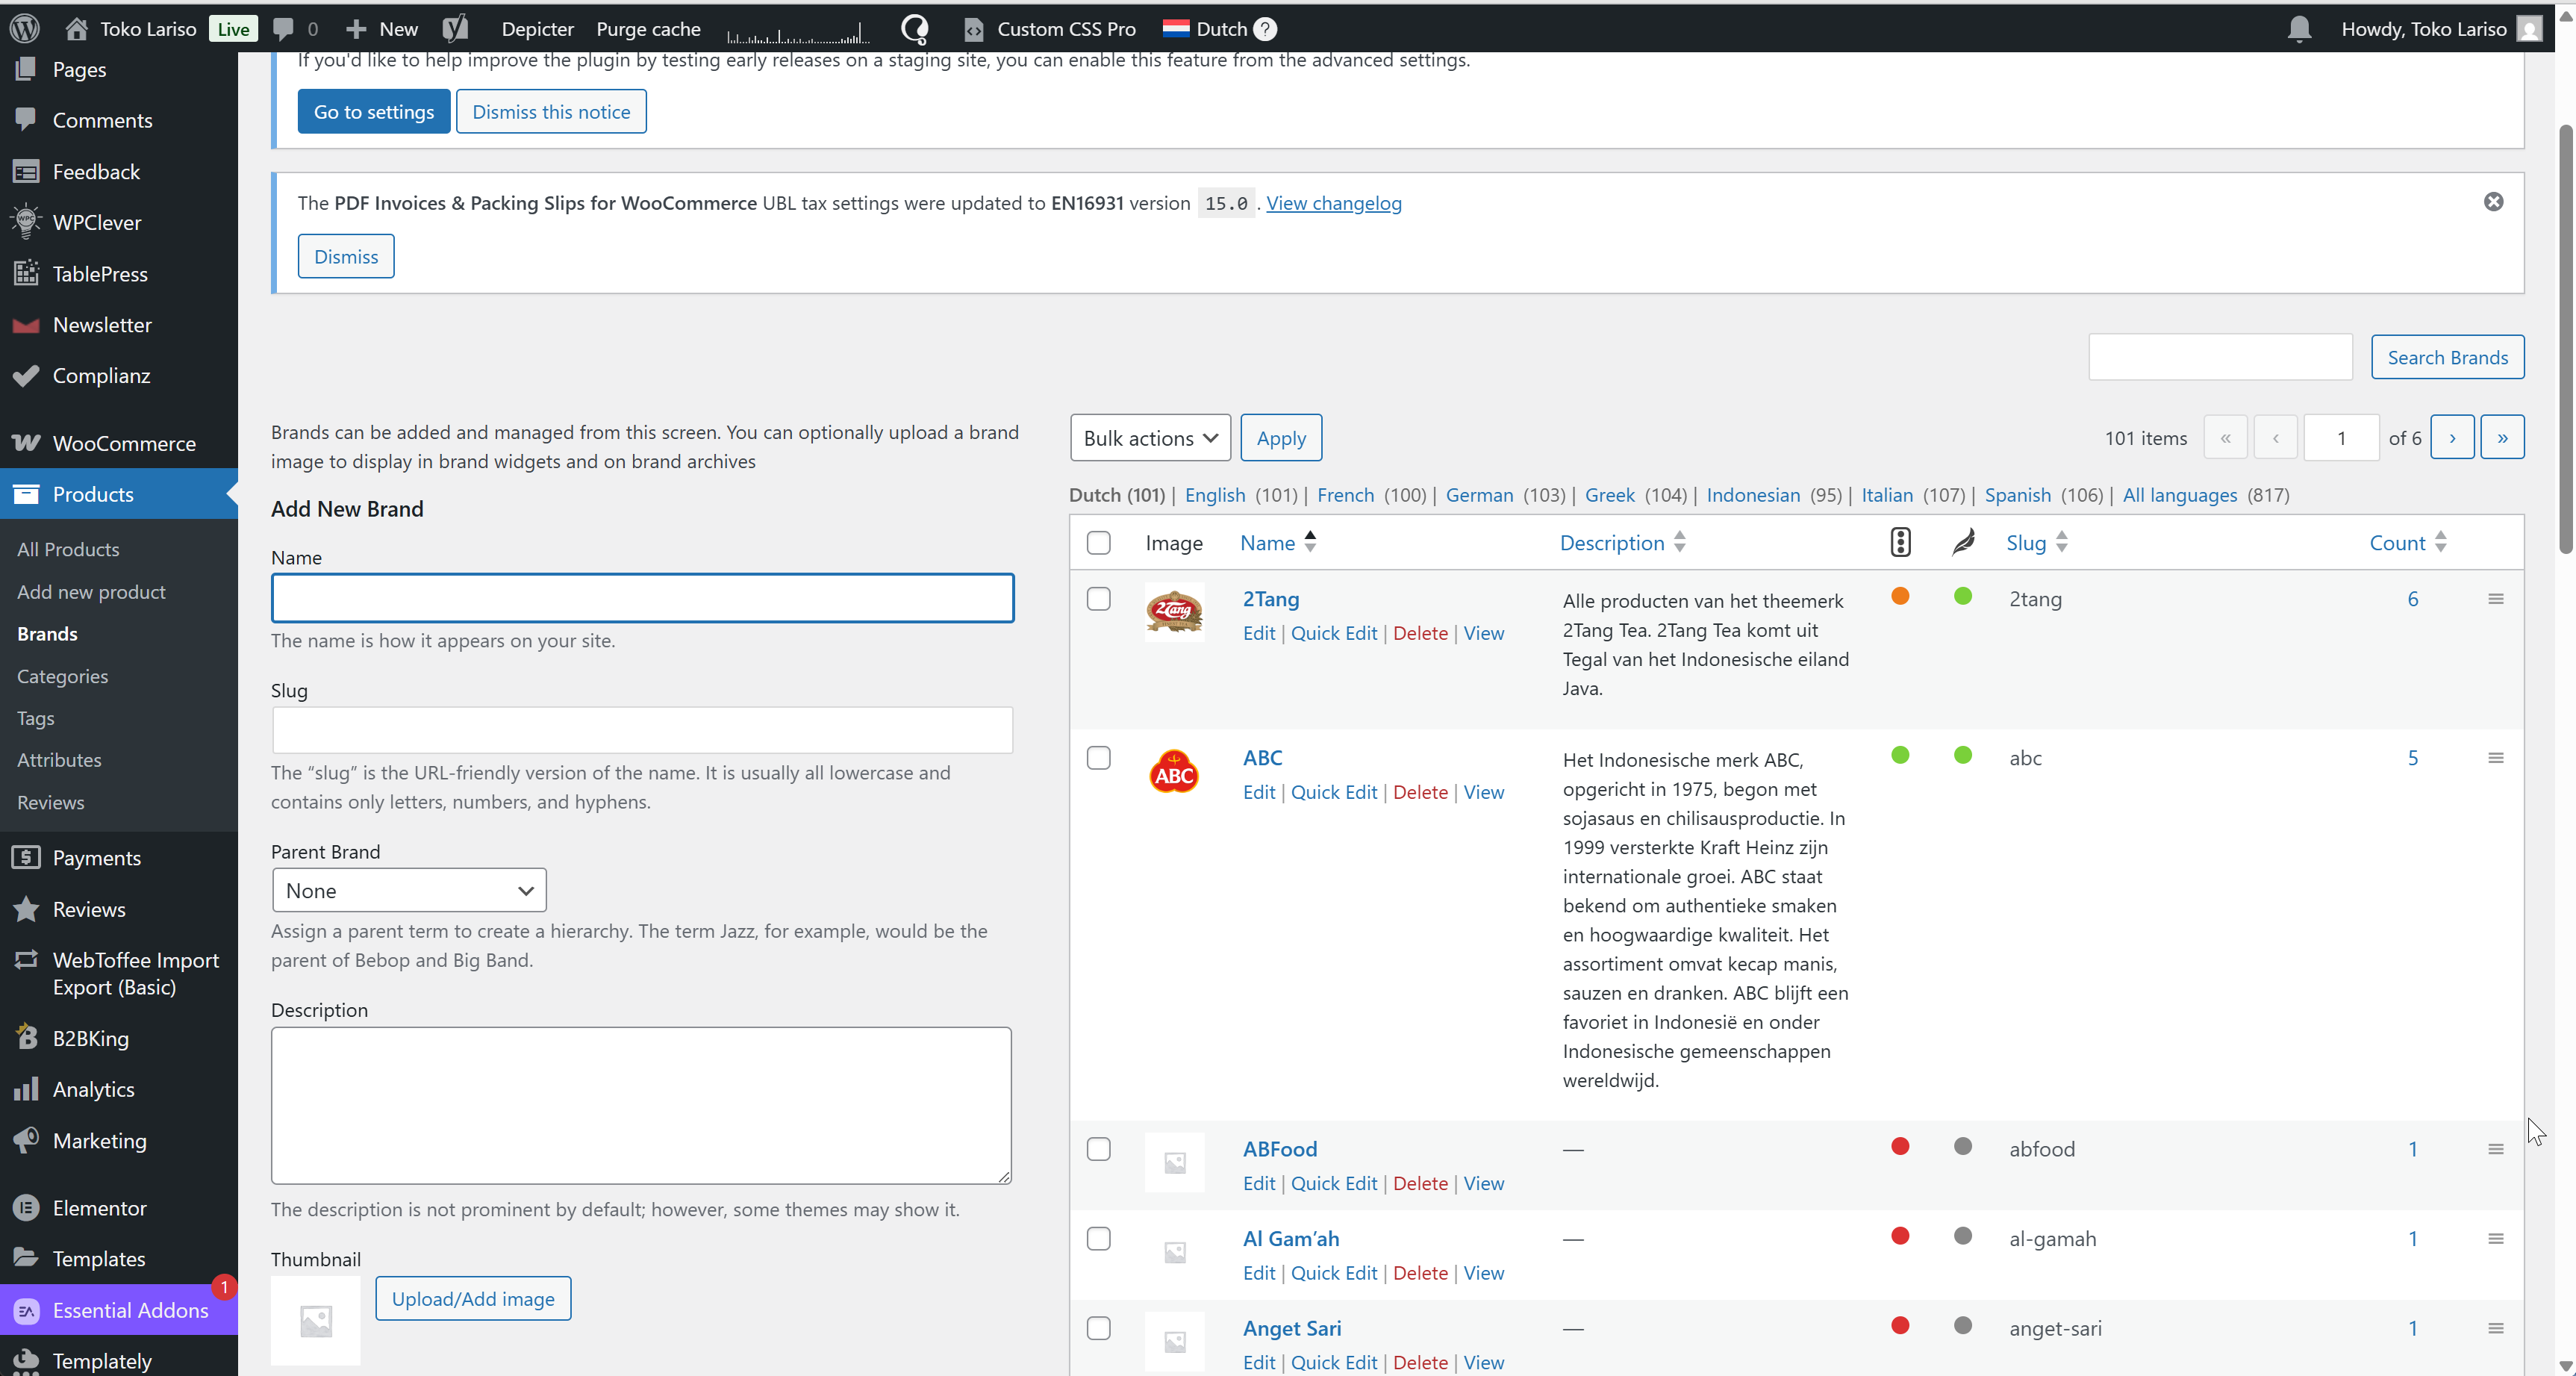Open the Attributes submenu item
The image size is (2576, 1376).
(59, 760)
